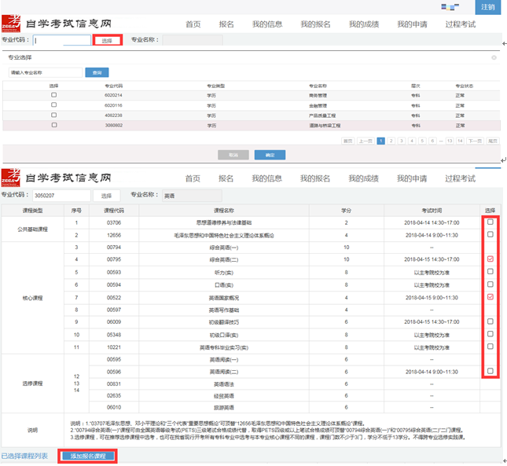Click the 公共基础课程 category cell
The height and width of the screenshot is (466, 507).
[33, 229]
